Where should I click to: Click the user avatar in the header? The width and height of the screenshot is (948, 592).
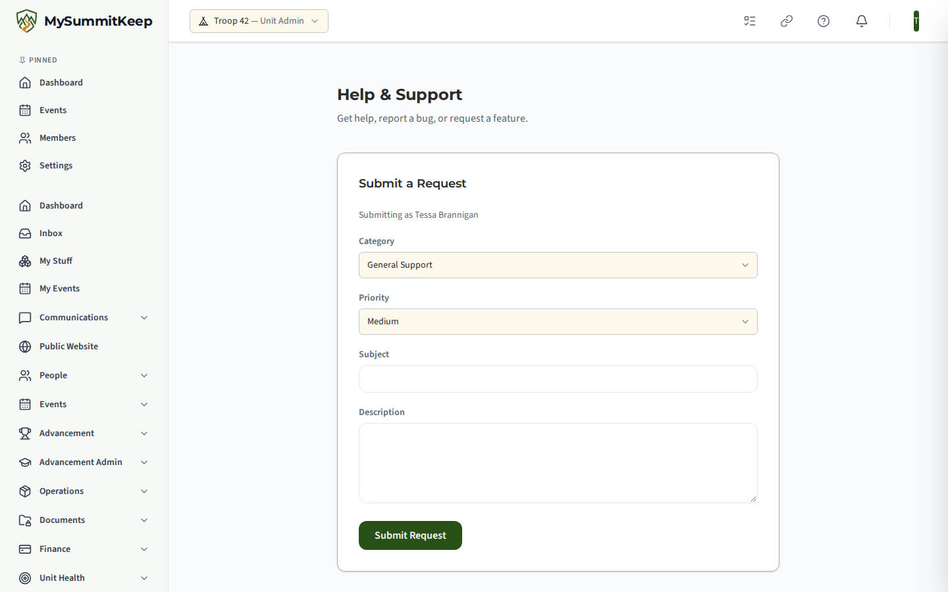pyautogui.click(x=916, y=21)
